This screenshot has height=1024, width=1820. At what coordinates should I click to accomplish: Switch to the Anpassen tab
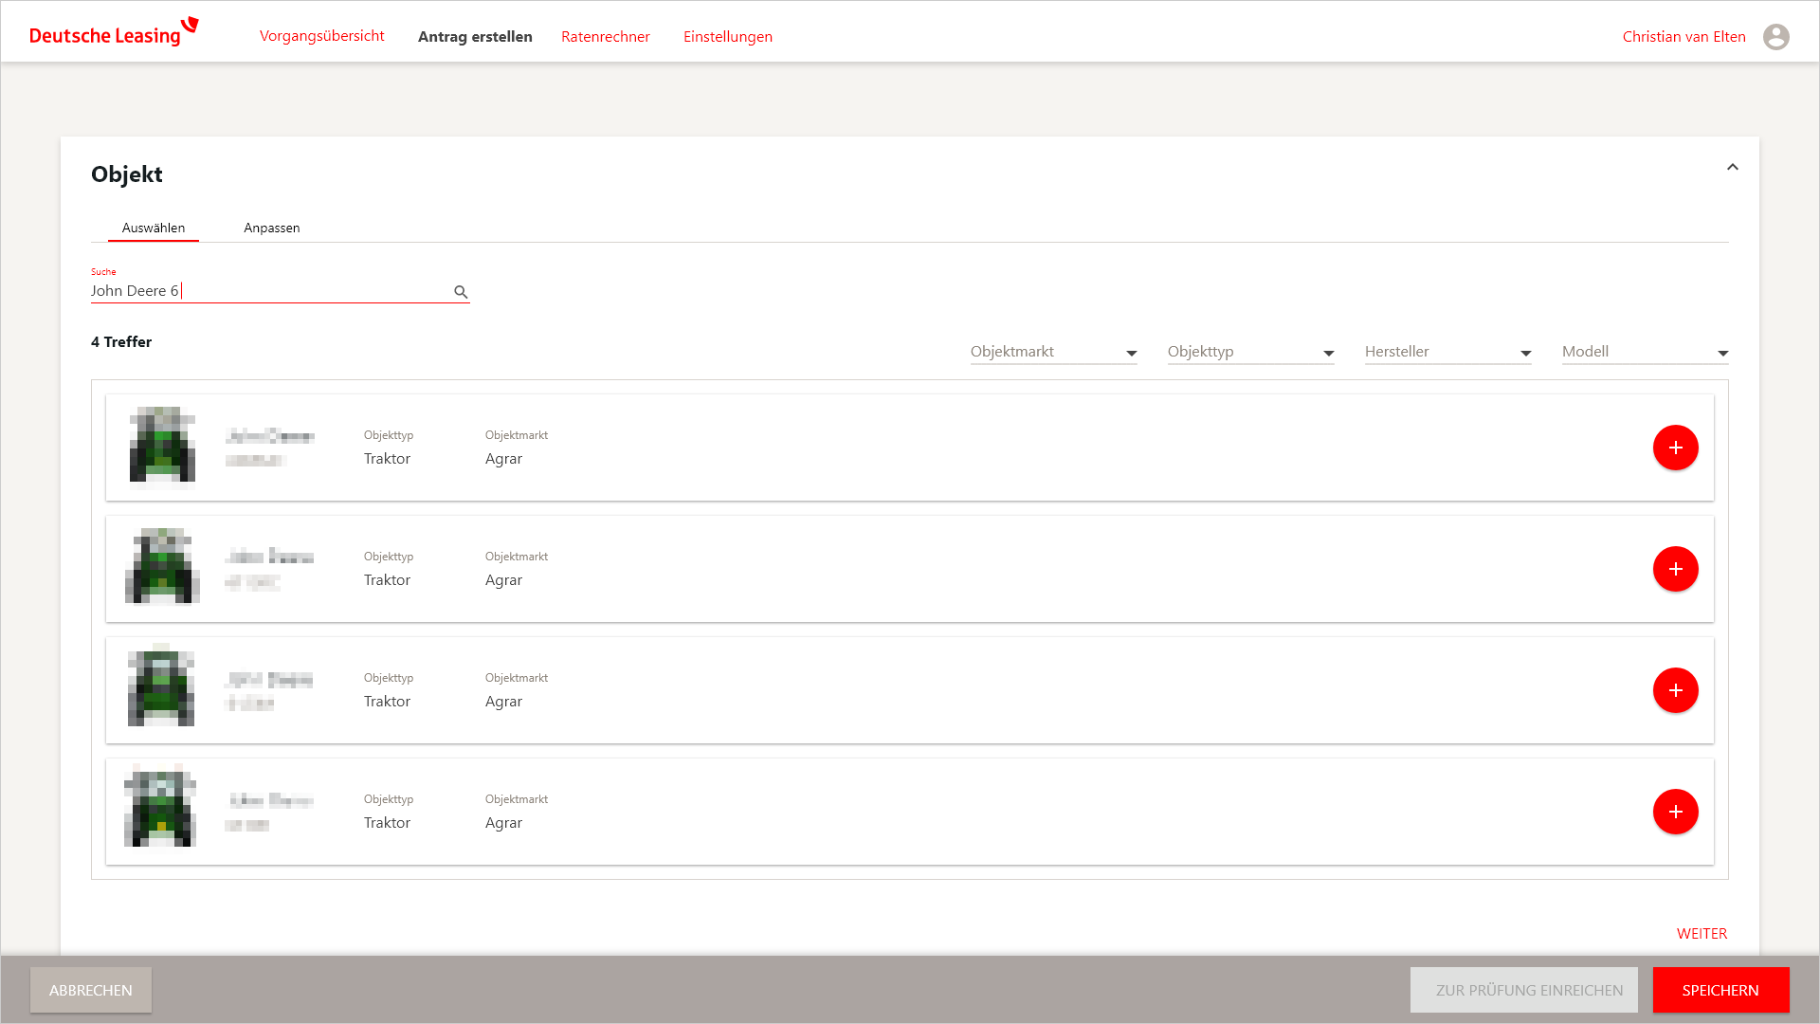pos(271,228)
